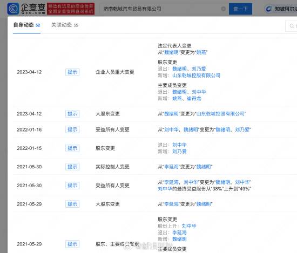Open 魏绪明 link under 法定代表人变更
This screenshot has height=253, width=297.
[171, 52]
